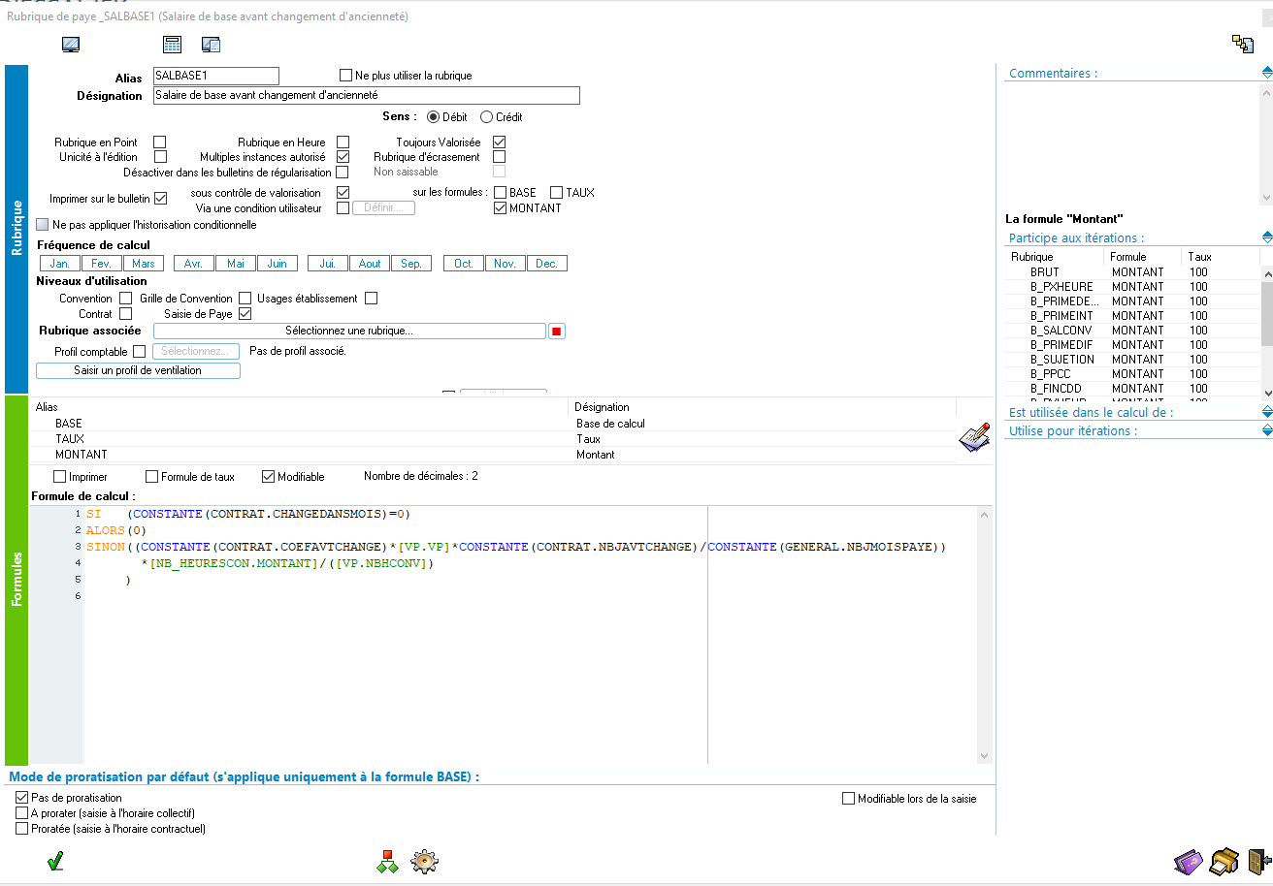Image resolution: width=1273 pixels, height=886 pixels.
Task: Collapse 'Participe aux itérations' section
Action: pyautogui.click(x=1267, y=237)
